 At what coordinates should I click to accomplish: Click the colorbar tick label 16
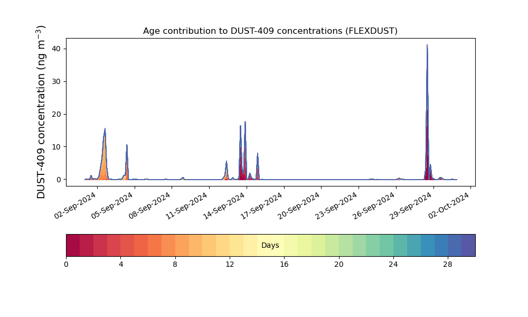284,265
